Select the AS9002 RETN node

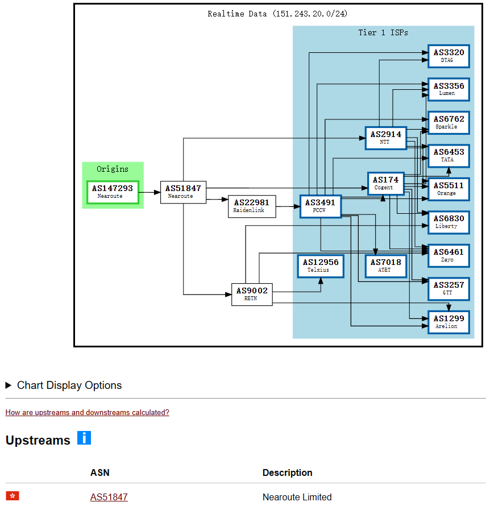[251, 294]
